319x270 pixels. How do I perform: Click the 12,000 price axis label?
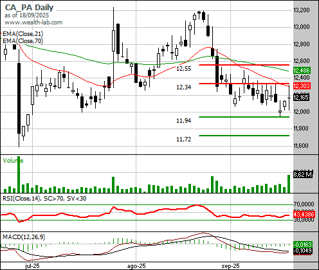pos(302,111)
